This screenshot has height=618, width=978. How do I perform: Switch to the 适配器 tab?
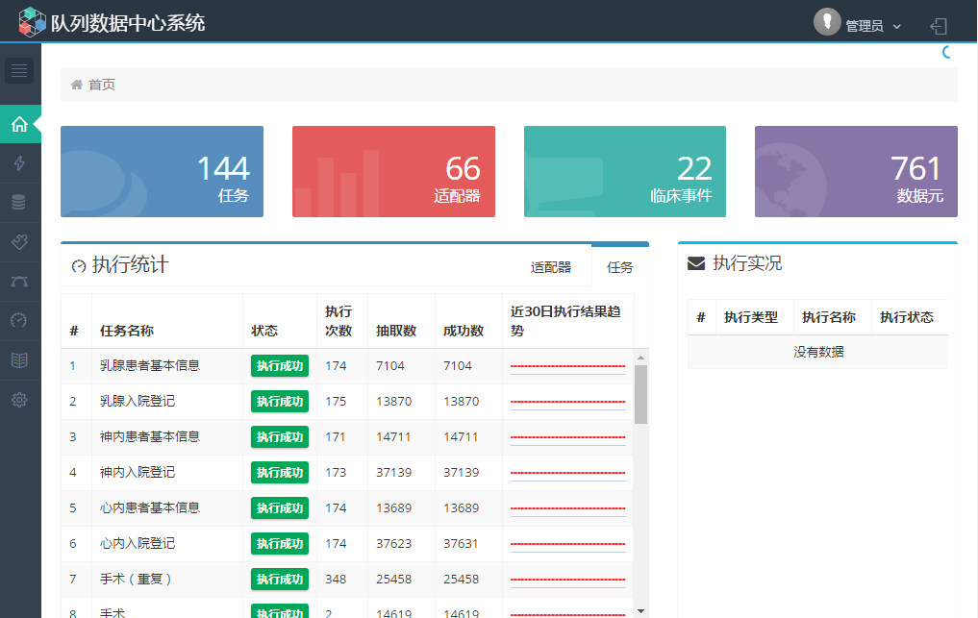[x=551, y=267]
